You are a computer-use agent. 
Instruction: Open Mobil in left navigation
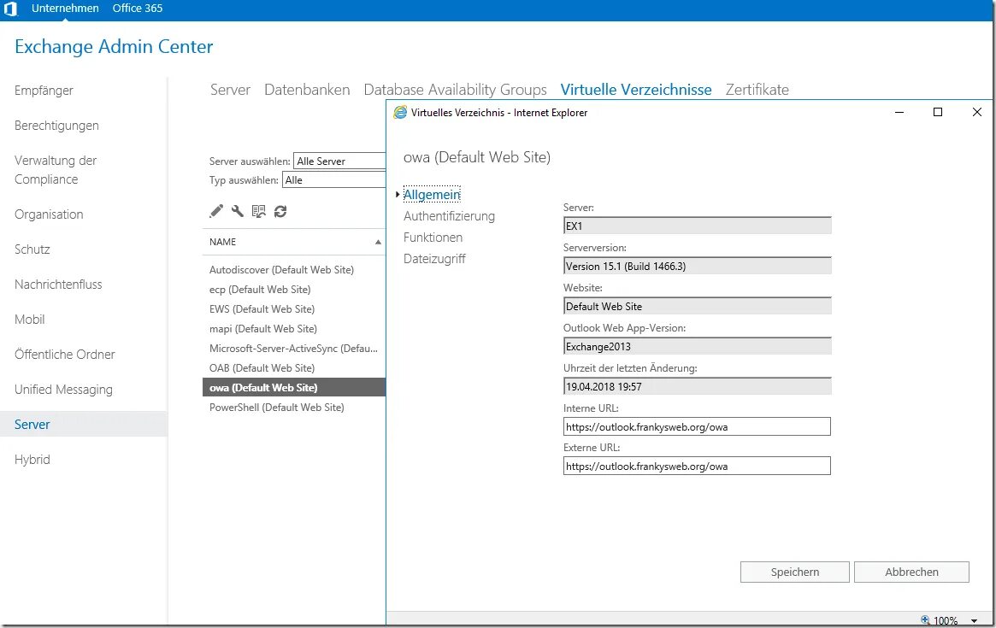pos(30,319)
